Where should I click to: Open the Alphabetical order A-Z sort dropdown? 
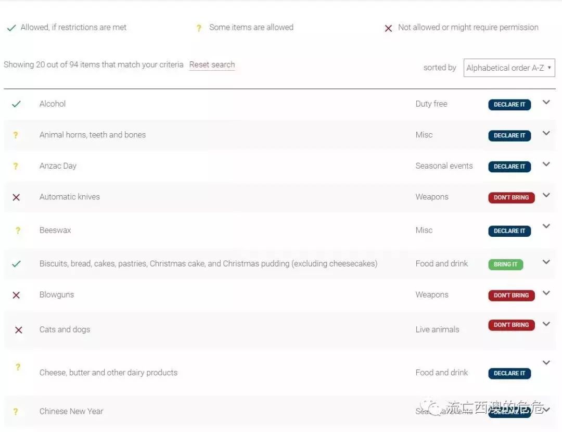pyautogui.click(x=509, y=68)
